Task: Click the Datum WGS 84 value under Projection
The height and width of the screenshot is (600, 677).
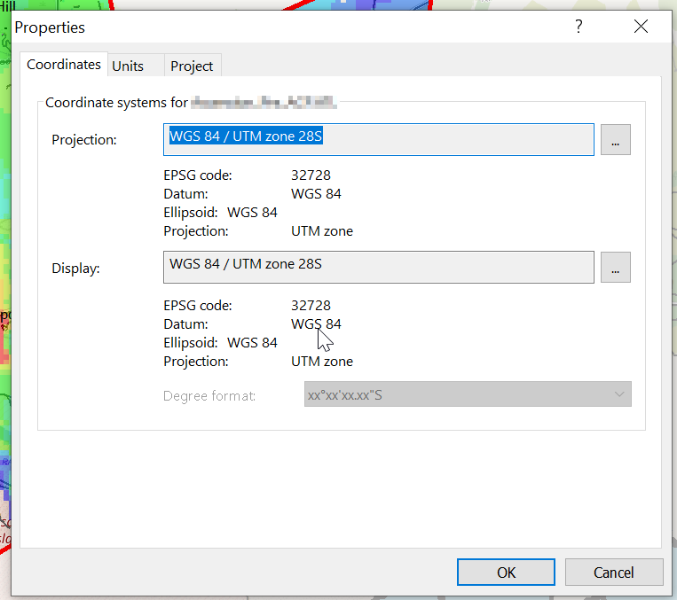Action: click(316, 194)
